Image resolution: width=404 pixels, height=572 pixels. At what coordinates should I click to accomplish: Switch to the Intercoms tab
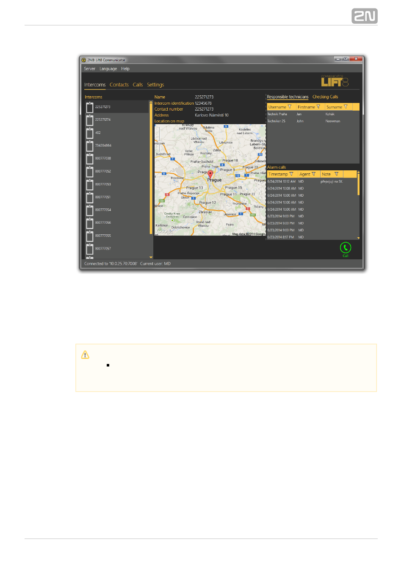(95, 85)
